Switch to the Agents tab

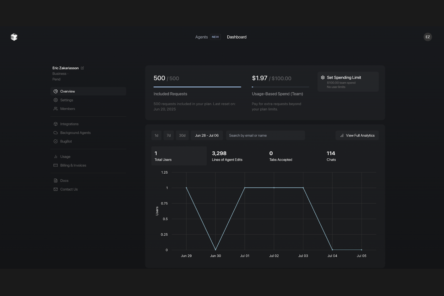click(201, 37)
